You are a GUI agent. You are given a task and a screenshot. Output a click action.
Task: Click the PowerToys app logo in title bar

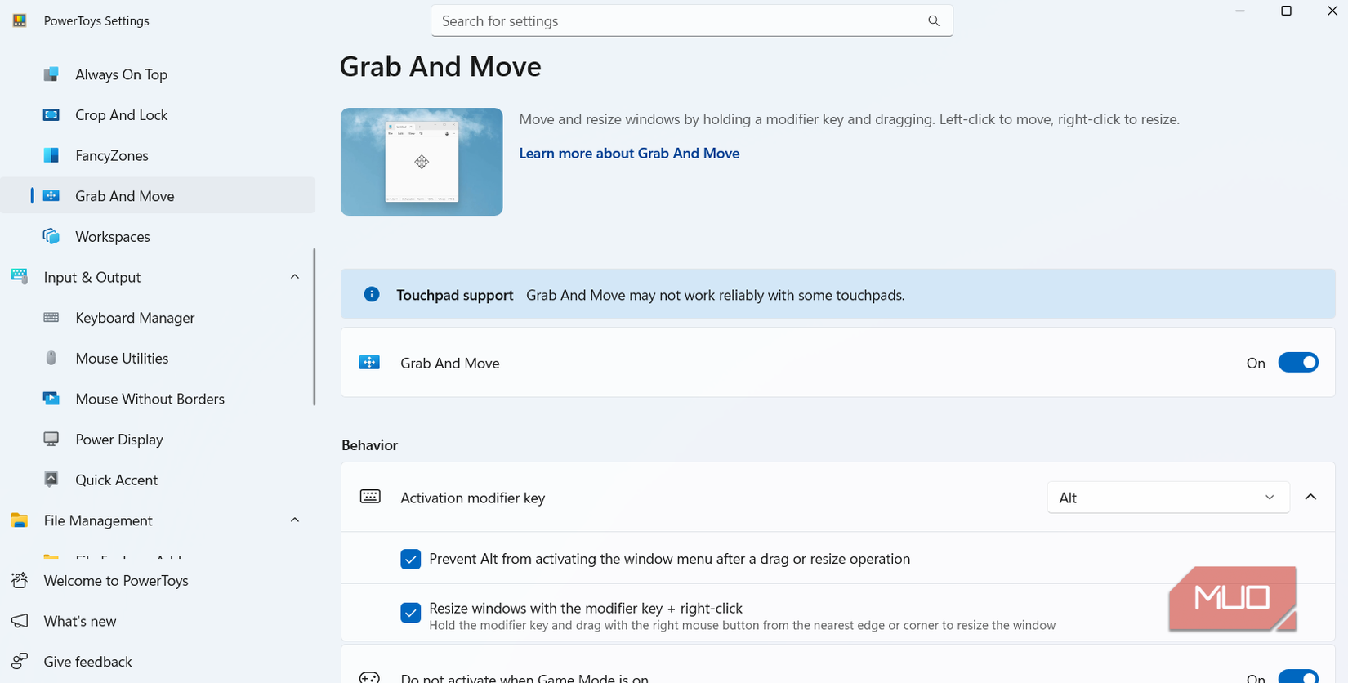pyautogui.click(x=20, y=20)
